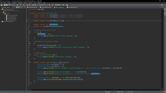Viewport: 166px width, 93px height.
Task: Run the program with the Run icon
Action: click(17, 5)
